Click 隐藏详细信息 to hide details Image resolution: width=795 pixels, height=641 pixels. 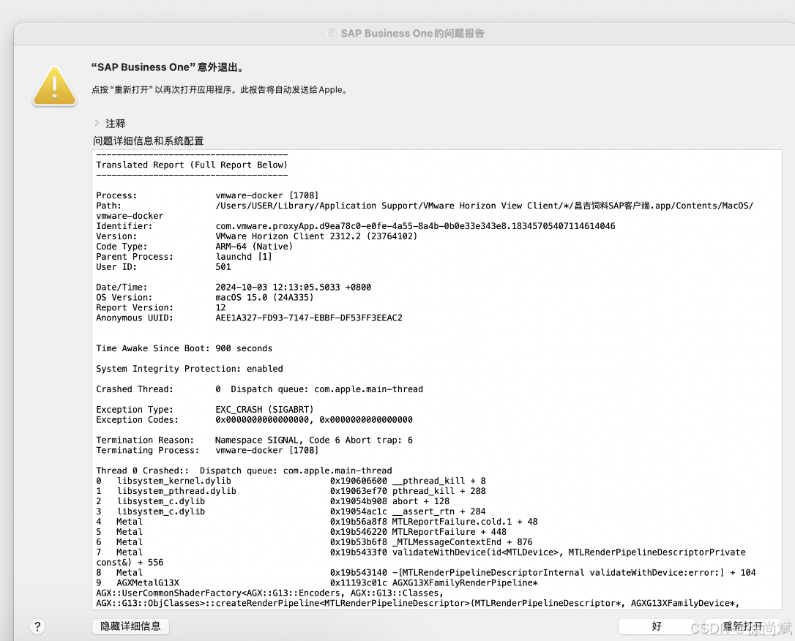point(130,626)
